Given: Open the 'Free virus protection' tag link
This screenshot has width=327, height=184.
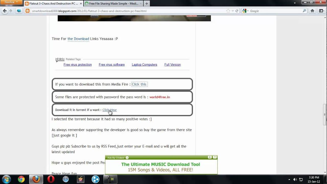Looking at the screenshot, I should (x=78, y=65).
